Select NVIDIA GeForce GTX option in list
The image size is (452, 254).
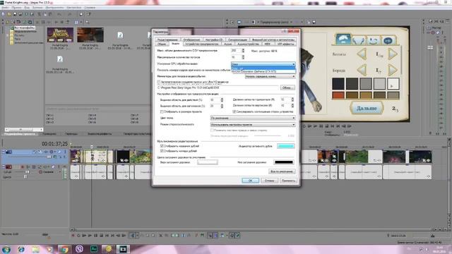263,71
